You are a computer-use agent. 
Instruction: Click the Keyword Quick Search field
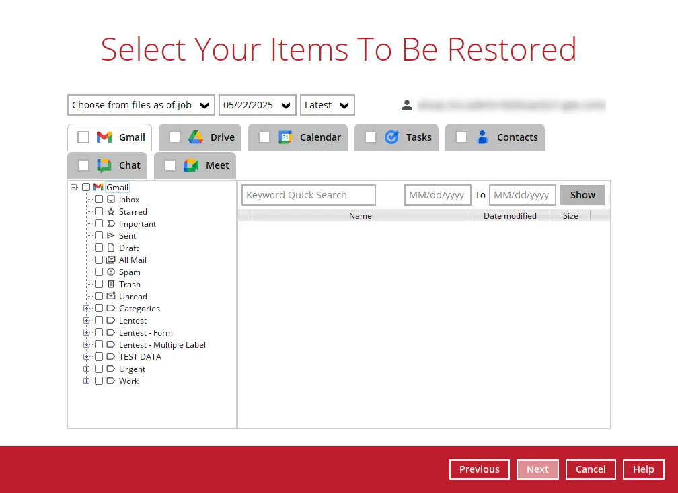tap(308, 194)
